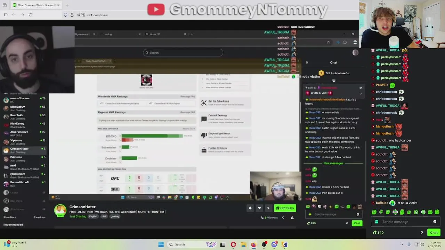The width and height of the screenshot is (445, 250).
Task: Jump to New messages in inner chat
Action: click(x=333, y=163)
